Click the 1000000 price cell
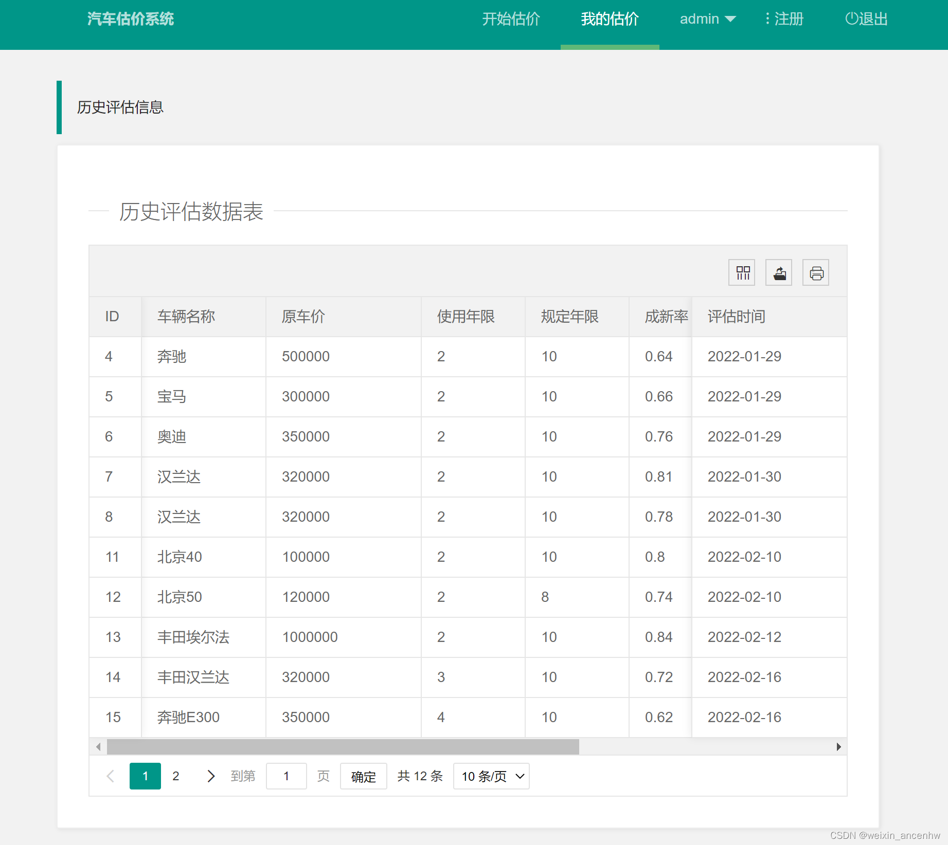The width and height of the screenshot is (948, 845). (x=344, y=637)
